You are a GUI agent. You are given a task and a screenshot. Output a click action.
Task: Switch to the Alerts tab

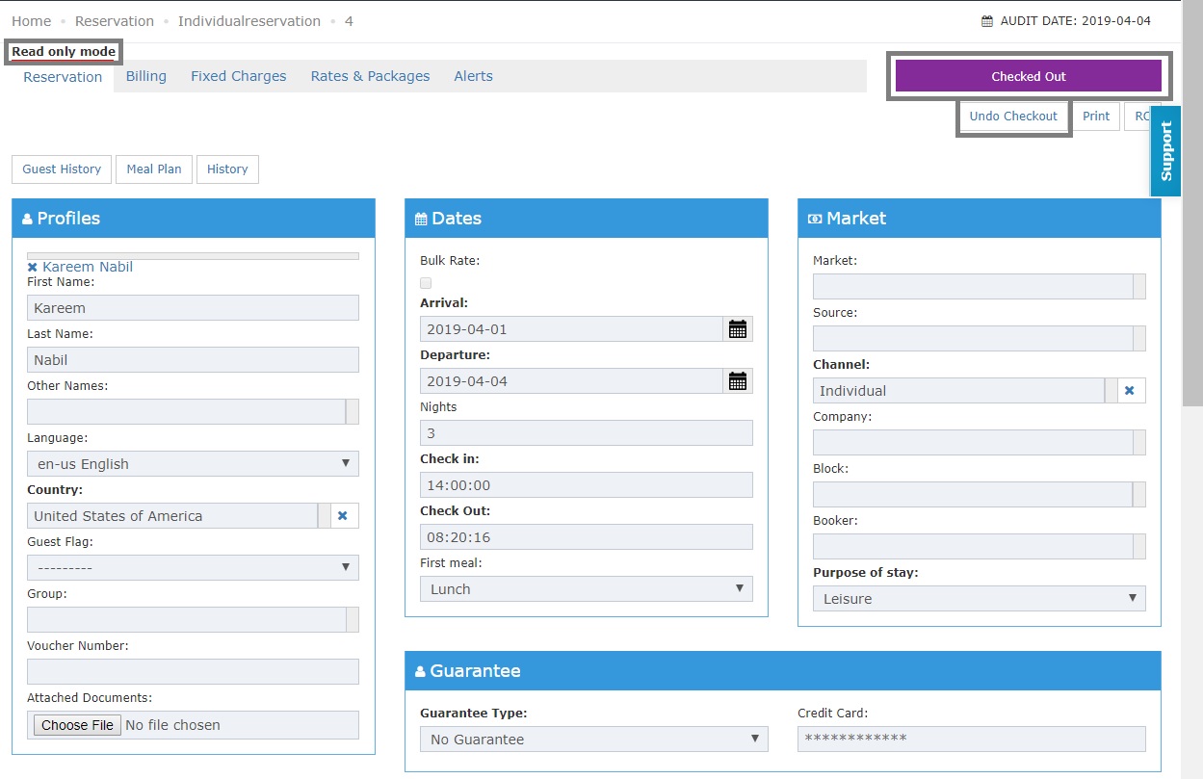tap(473, 76)
